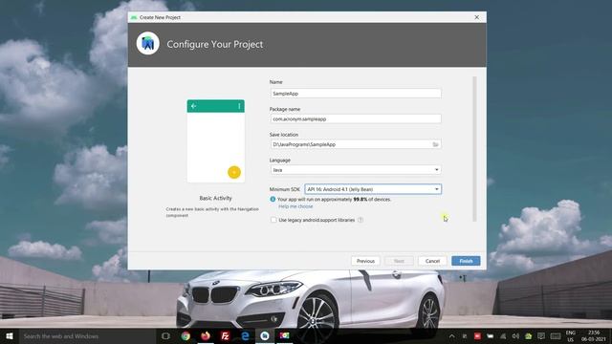
Task: Click the green house tray icon
Action: [x=529, y=335]
